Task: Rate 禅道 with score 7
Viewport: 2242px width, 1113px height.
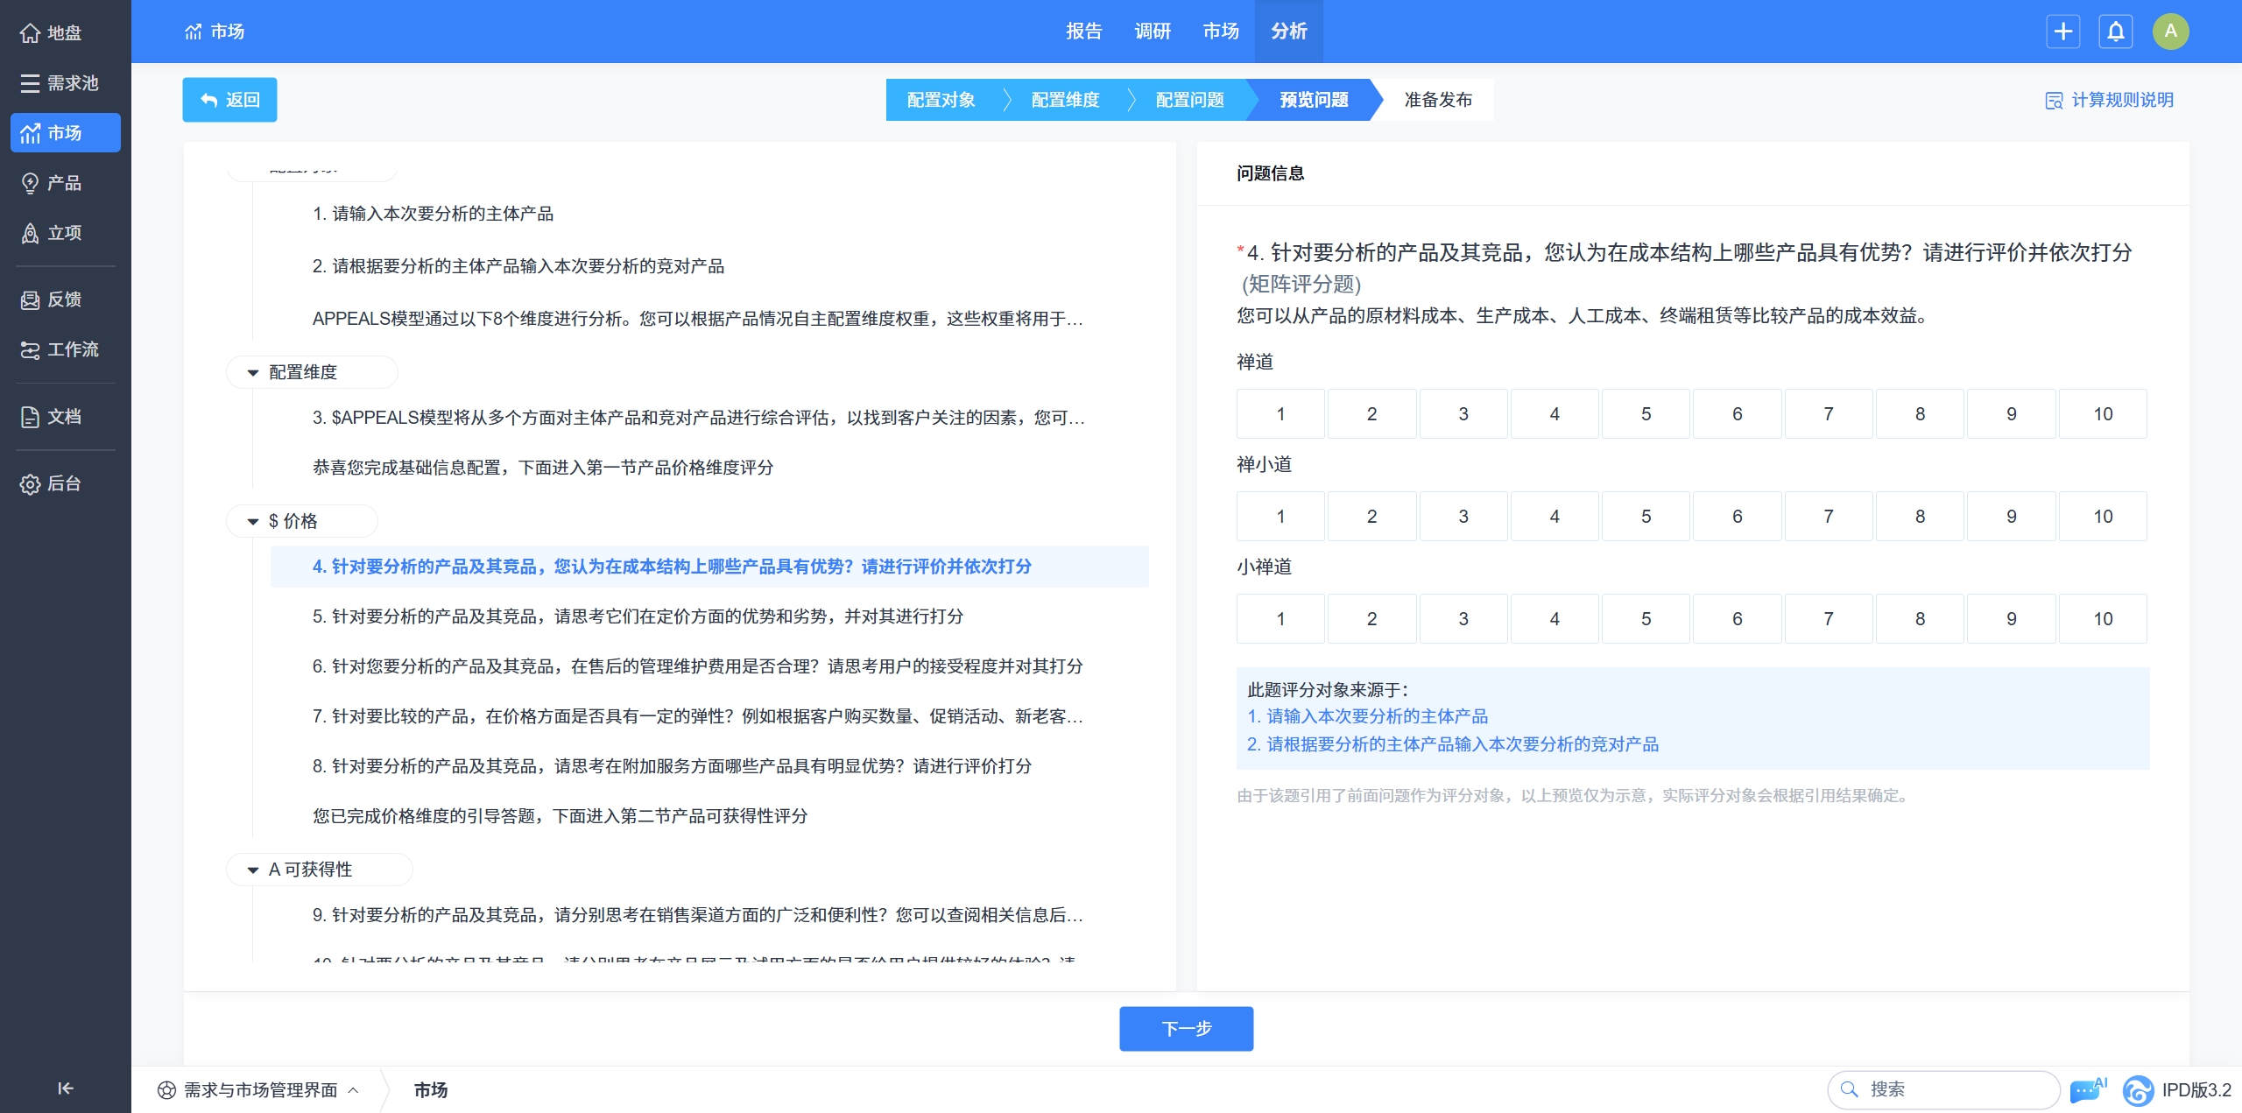Action: coord(1828,414)
